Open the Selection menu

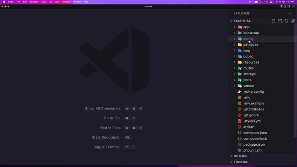pyautogui.click(x=34, y=2)
